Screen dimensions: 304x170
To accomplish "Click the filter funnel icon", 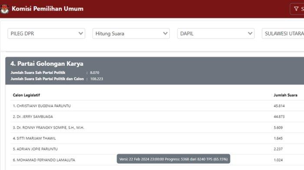I will tap(296, 9).
